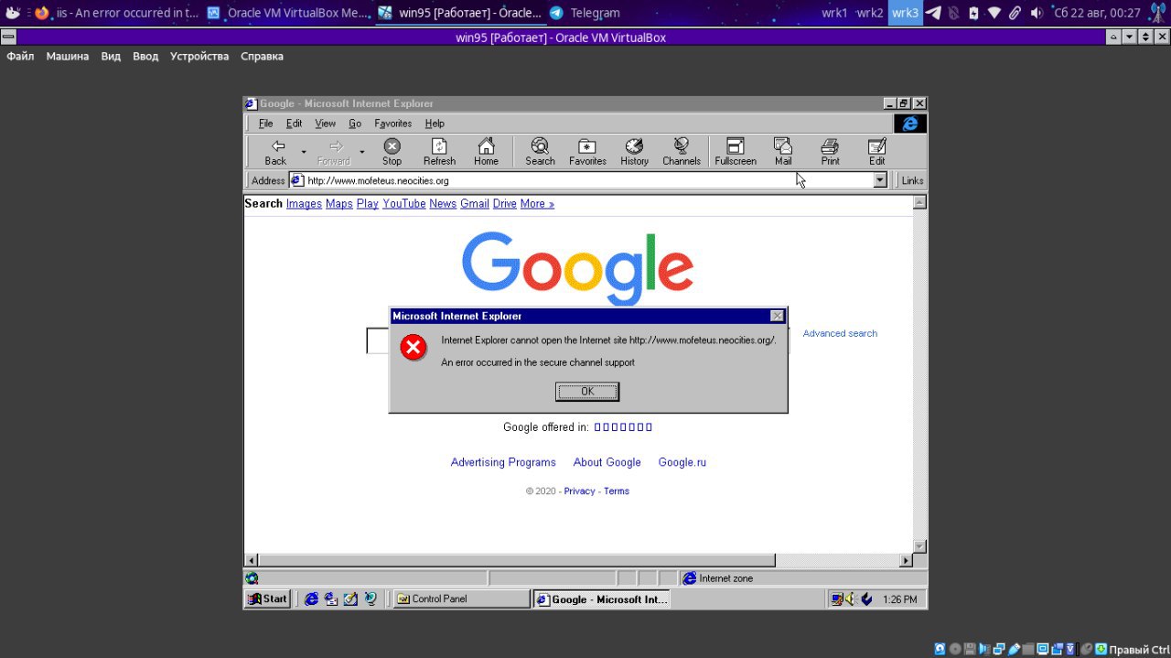Click the Internet Explorer logo throbber
The image size is (1171, 658).
[x=910, y=124]
